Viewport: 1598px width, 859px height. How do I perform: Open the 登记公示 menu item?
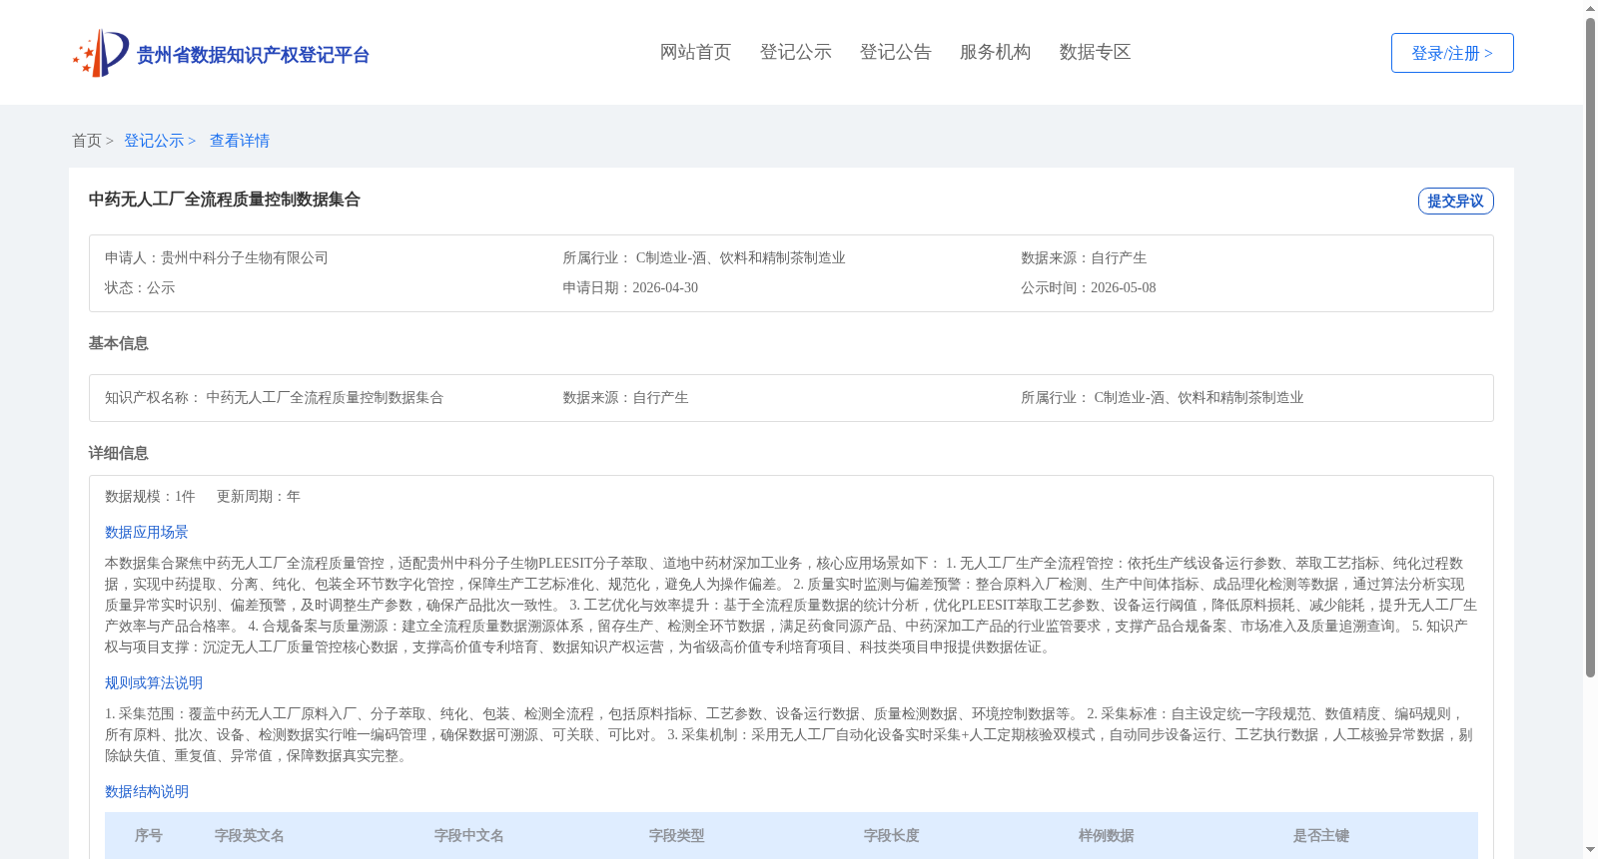point(795,52)
